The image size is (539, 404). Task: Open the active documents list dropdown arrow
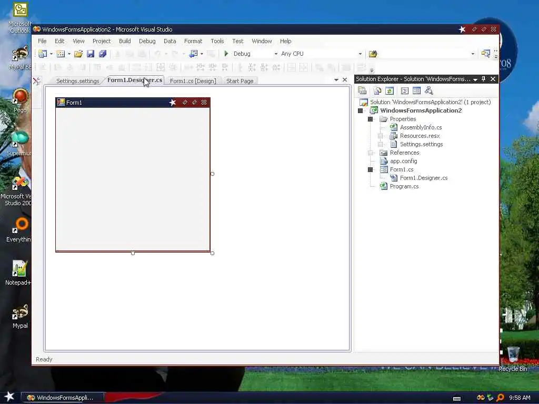pos(336,80)
